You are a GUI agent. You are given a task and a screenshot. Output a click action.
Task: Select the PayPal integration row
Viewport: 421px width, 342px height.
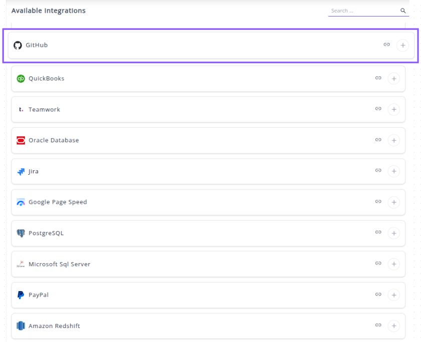pyautogui.click(x=200, y=295)
